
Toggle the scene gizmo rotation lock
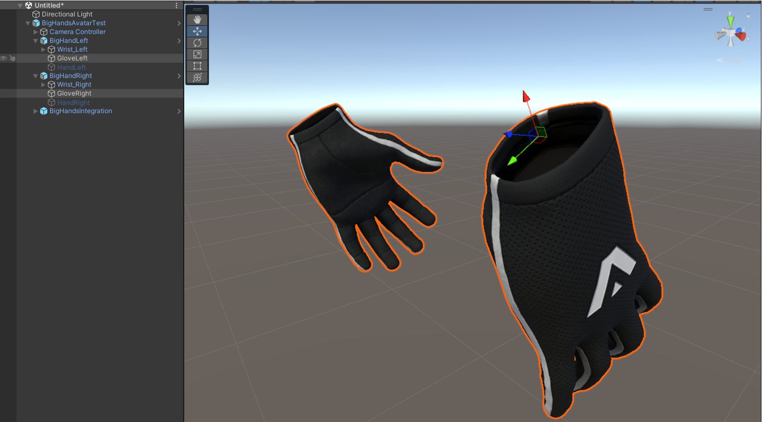748,16
